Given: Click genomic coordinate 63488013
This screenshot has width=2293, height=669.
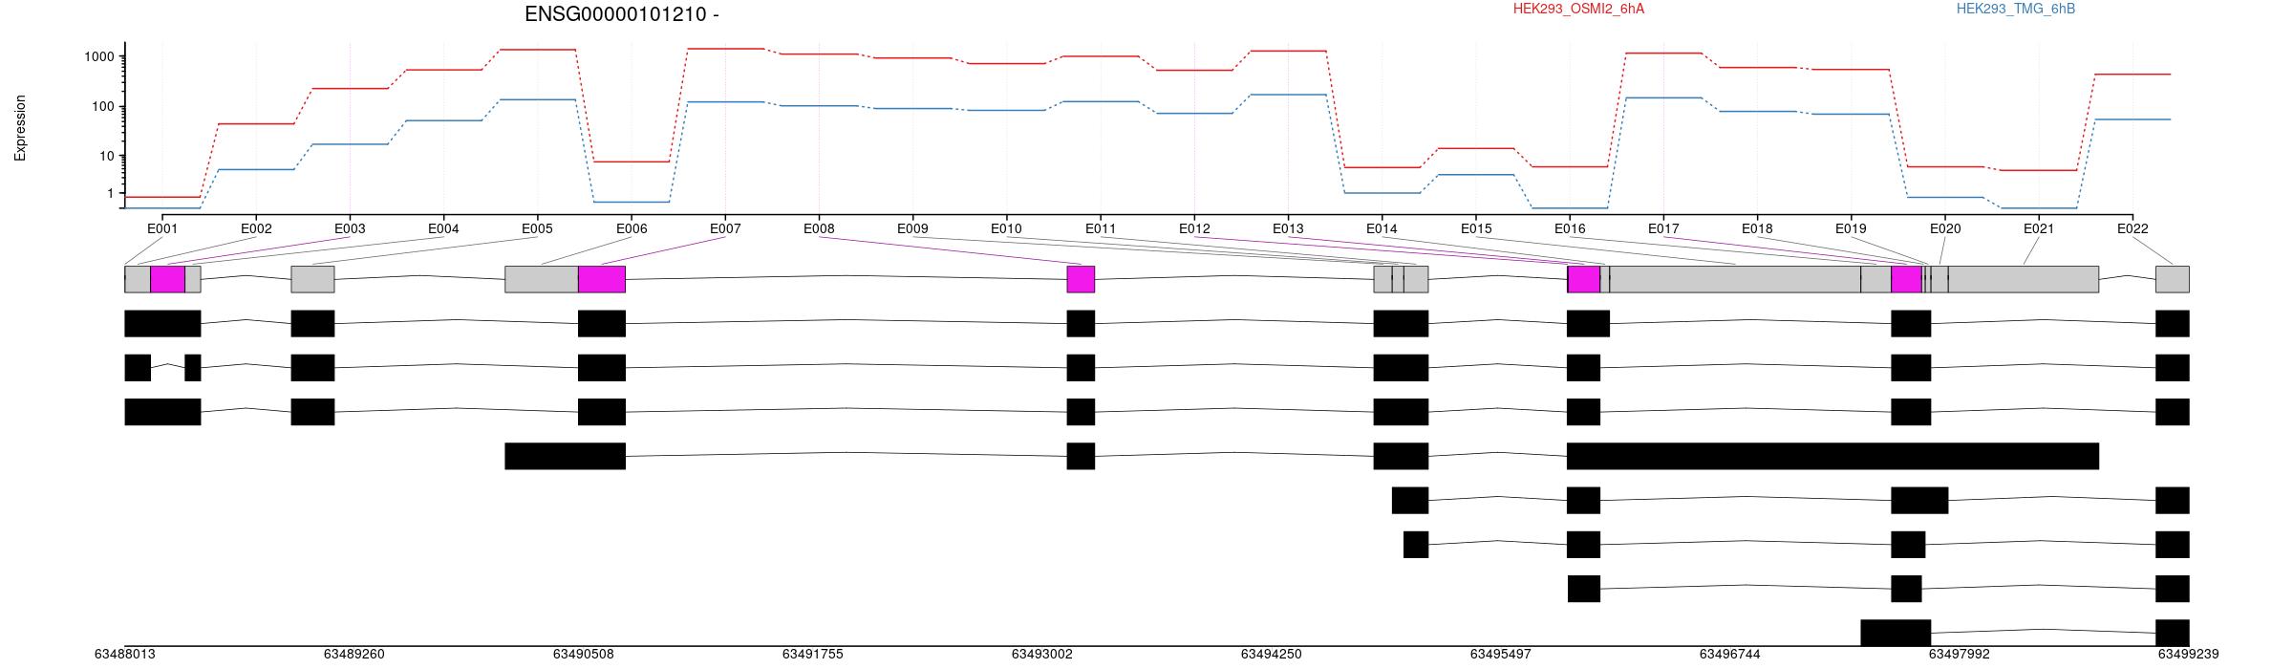Looking at the screenshot, I should coord(124,655).
